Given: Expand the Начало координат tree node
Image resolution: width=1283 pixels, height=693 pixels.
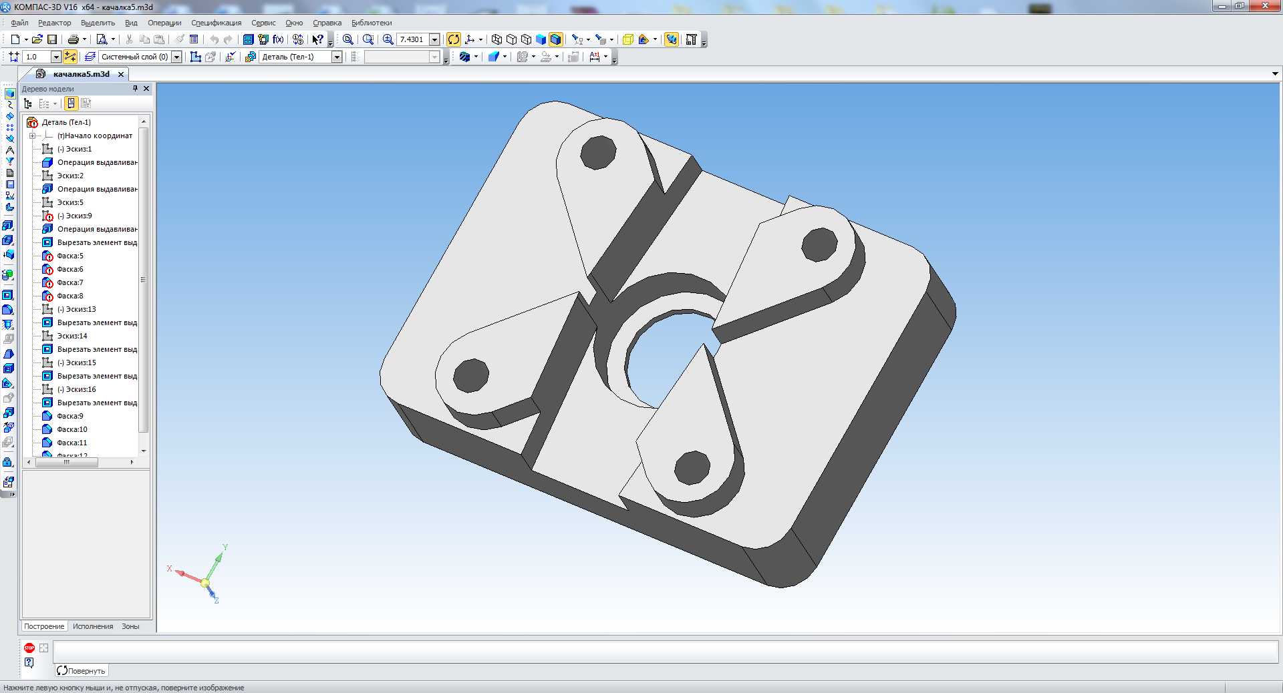Looking at the screenshot, I should coord(32,136).
